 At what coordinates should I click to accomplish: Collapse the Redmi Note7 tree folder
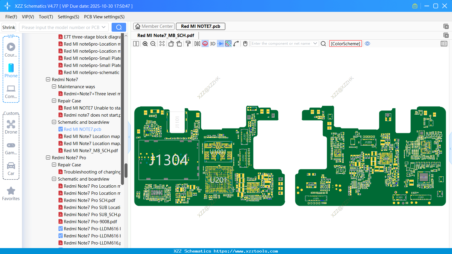pyautogui.click(x=48, y=79)
